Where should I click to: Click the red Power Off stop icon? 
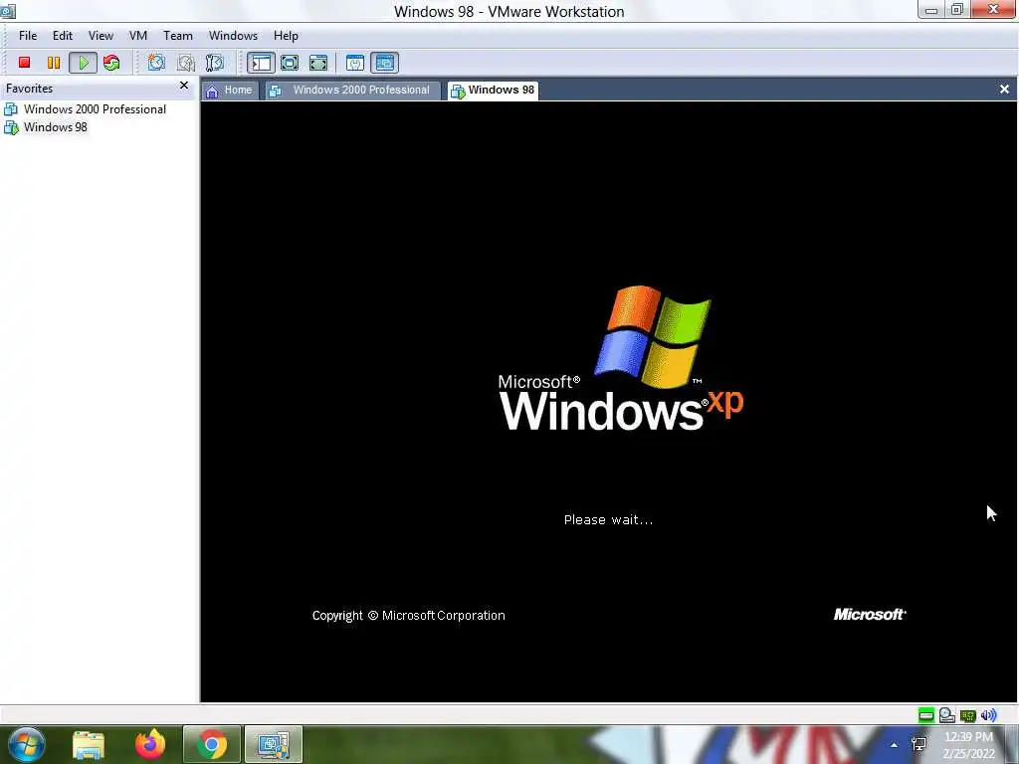24,63
